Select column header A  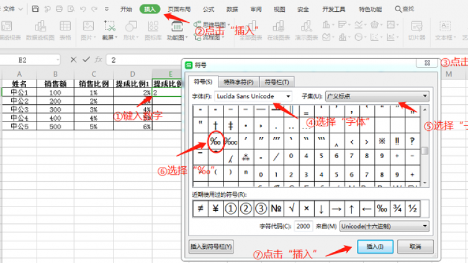click(19, 74)
